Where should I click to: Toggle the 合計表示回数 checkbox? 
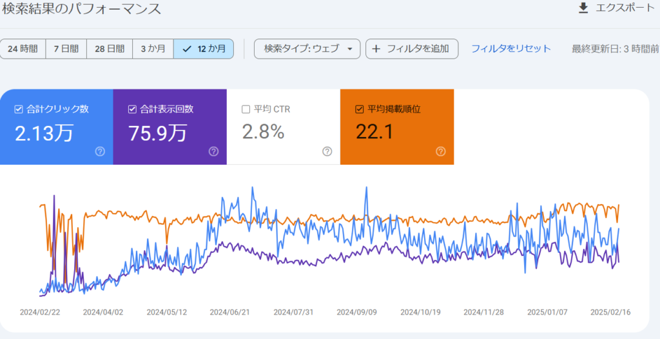click(x=132, y=109)
